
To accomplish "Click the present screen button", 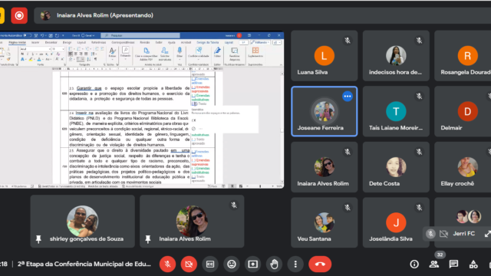I will (x=252, y=264).
